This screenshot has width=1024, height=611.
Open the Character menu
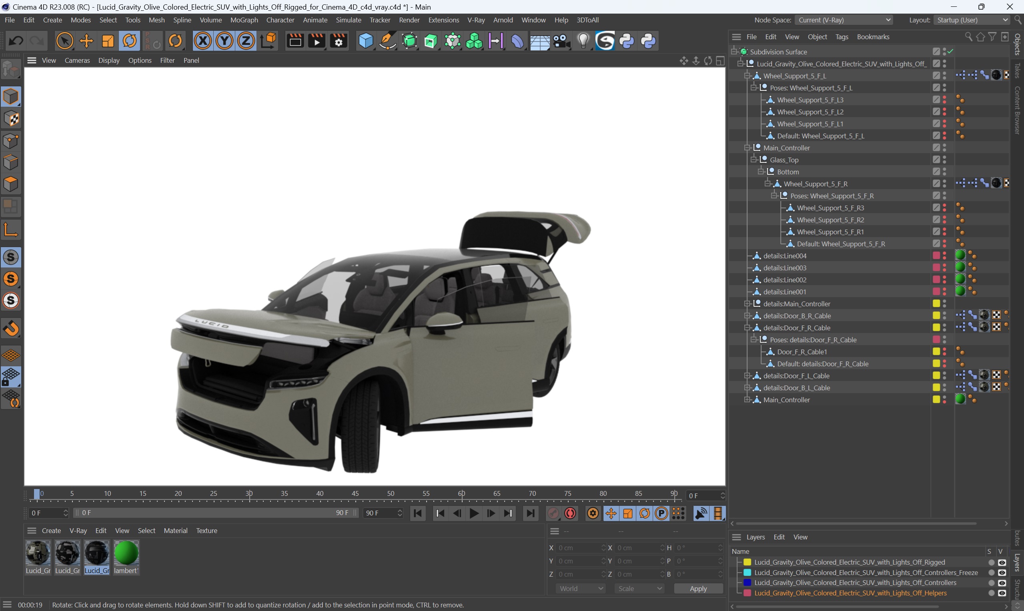pyautogui.click(x=280, y=20)
